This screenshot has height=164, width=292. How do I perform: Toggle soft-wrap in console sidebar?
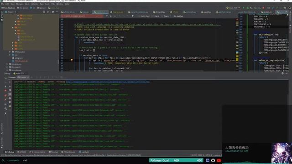[10, 91]
